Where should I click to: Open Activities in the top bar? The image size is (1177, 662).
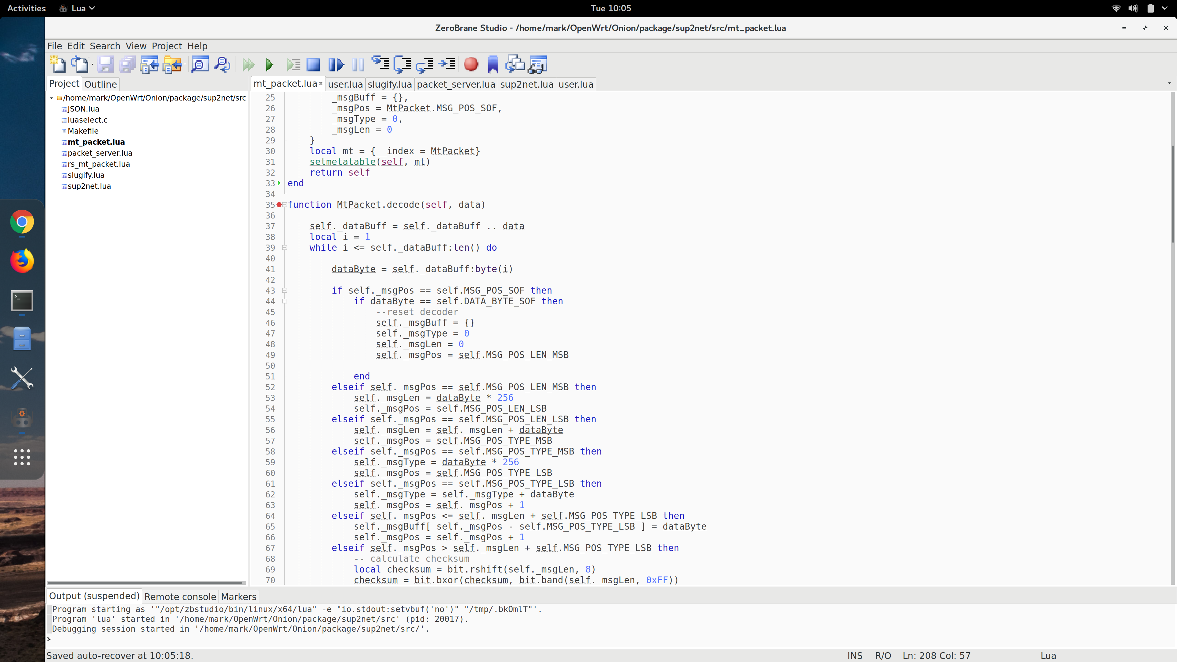click(26, 8)
